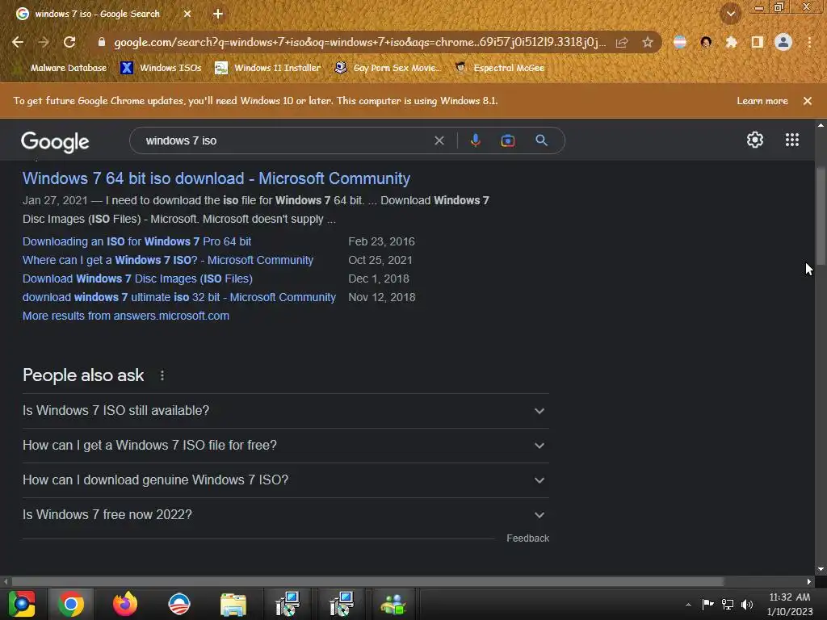This screenshot has width=827, height=620.
Task: Open the volume speaker tray icon
Action: (747, 604)
